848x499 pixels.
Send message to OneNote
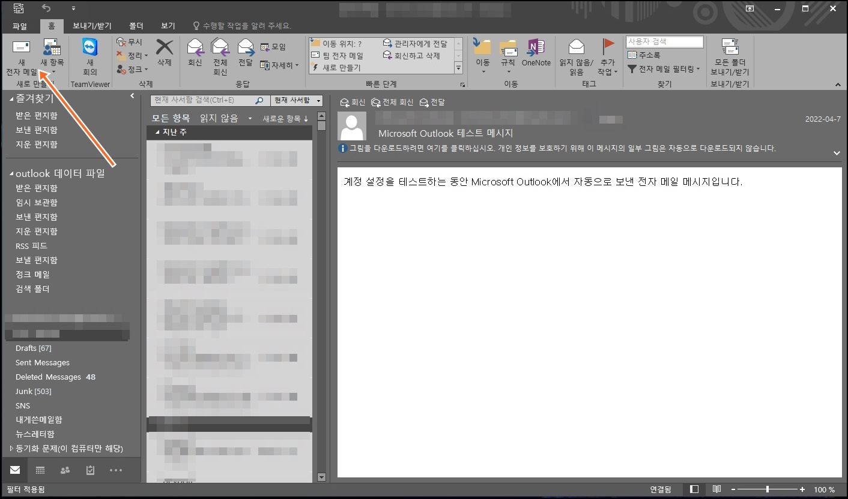[536, 52]
